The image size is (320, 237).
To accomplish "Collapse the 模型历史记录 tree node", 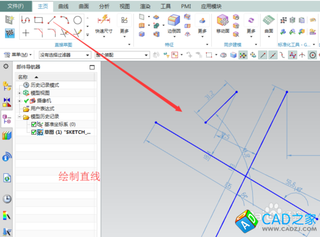I will [x=19, y=117].
